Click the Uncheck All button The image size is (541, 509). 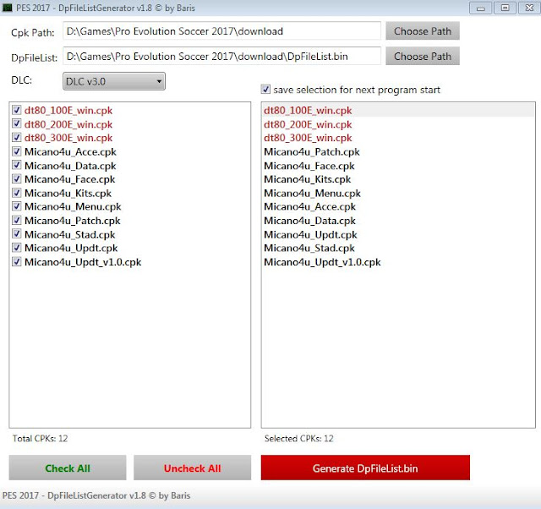tap(192, 468)
